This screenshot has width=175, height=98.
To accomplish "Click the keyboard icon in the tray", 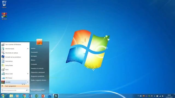I will coord(141,96).
